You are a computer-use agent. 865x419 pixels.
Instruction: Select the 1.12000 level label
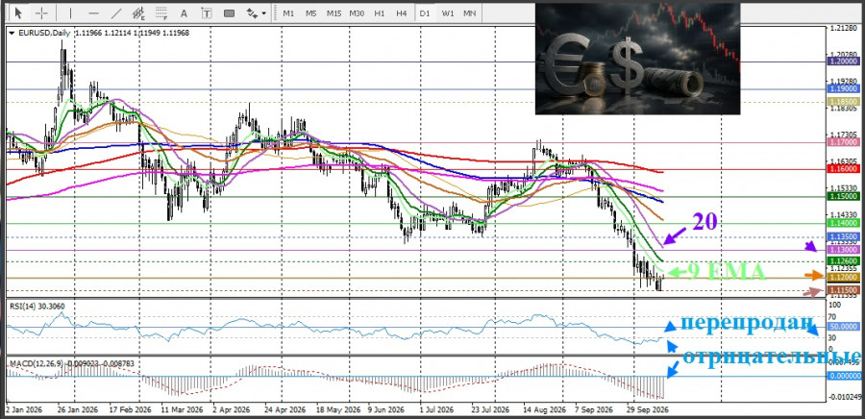point(843,277)
